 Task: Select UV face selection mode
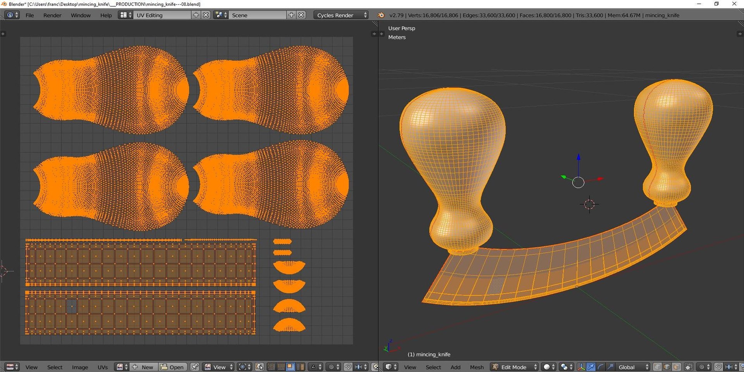291,367
